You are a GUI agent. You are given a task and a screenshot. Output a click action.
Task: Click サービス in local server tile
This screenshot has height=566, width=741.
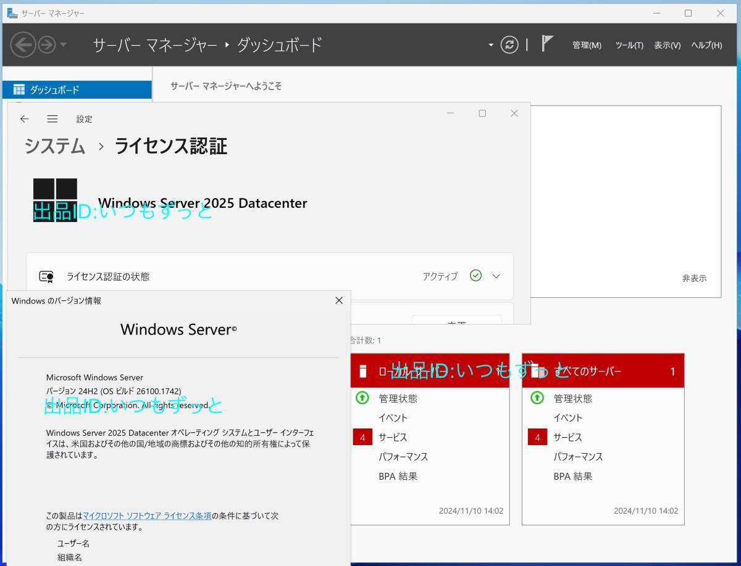pyautogui.click(x=393, y=437)
